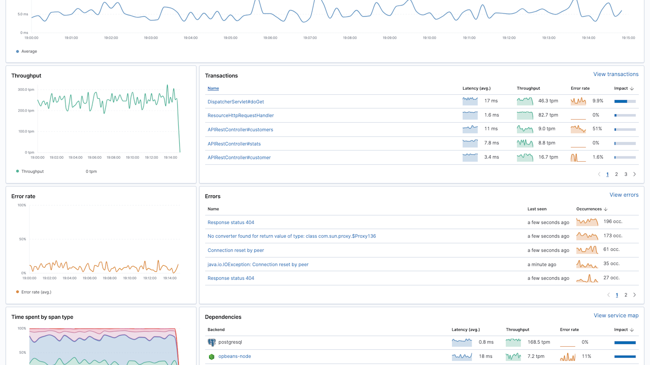Open DispatcherServlet#doGet transaction
This screenshot has height=365, width=650.
point(236,102)
